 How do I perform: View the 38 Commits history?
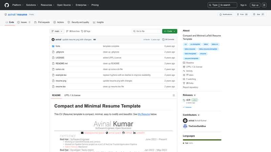(168, 40)
